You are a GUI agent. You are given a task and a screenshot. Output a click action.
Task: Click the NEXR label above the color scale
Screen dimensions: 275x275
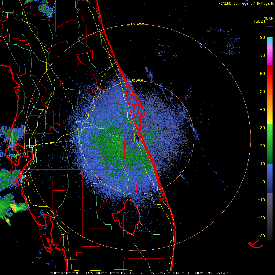(269, 18)
